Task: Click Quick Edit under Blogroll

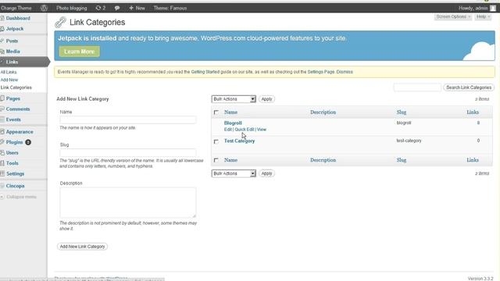Action: pyautogui.click(x=245, y=130)
